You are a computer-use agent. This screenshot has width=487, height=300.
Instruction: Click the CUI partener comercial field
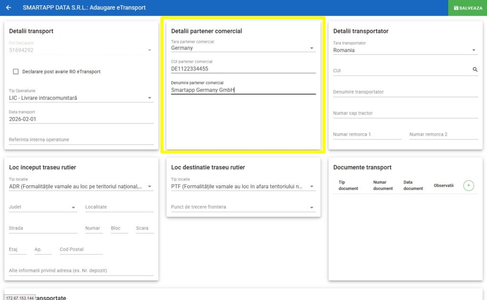point(243,69)
